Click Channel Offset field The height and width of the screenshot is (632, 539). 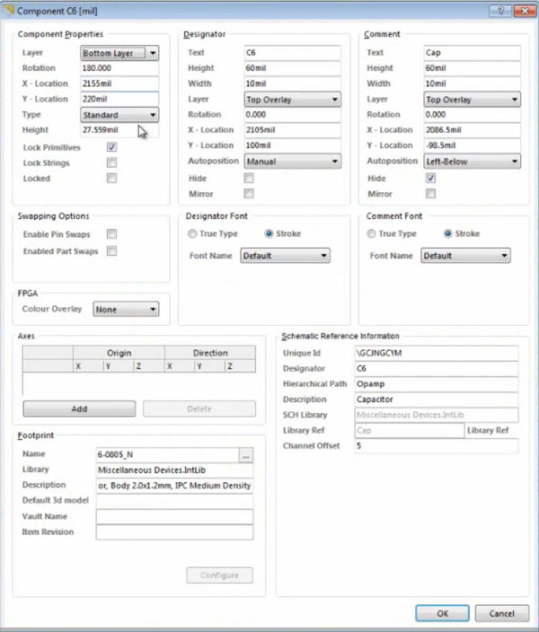pyautogui.click(x=437, y=446)
